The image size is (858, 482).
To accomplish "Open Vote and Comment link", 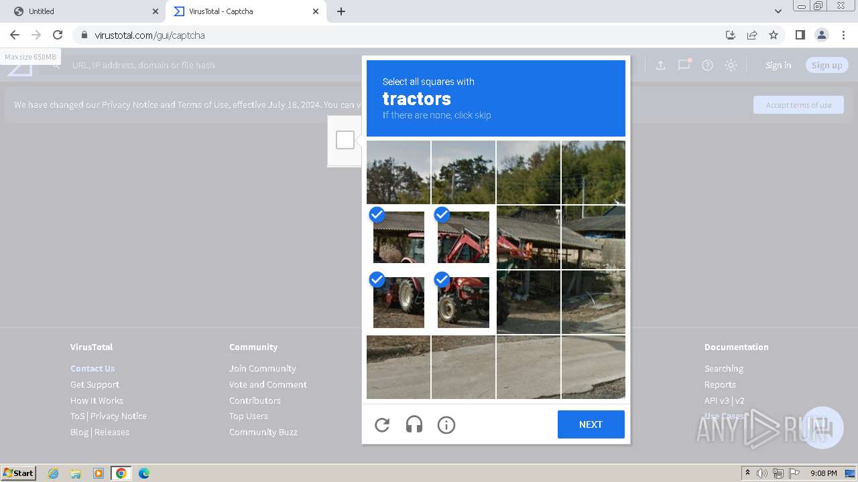I will 268,384.
